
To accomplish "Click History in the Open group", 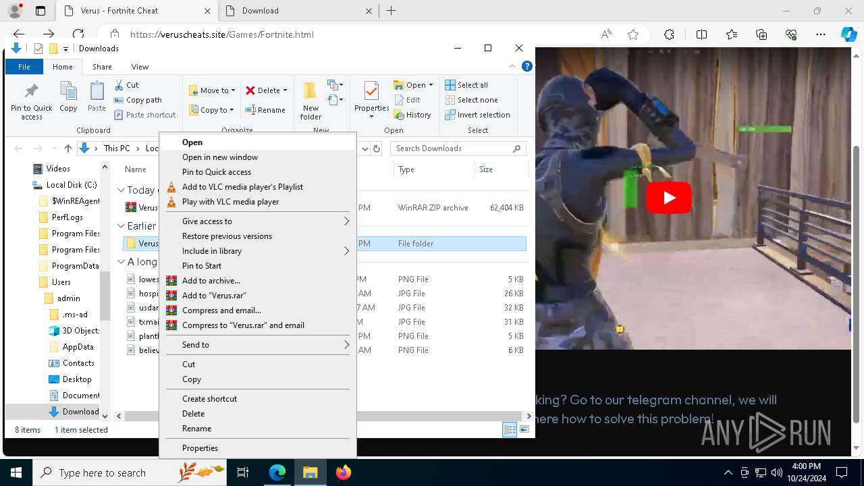I will (412, 115).
